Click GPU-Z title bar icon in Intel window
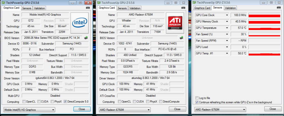Image resolution: width=284 pixels, height=116 pixels. click(3, 3)
